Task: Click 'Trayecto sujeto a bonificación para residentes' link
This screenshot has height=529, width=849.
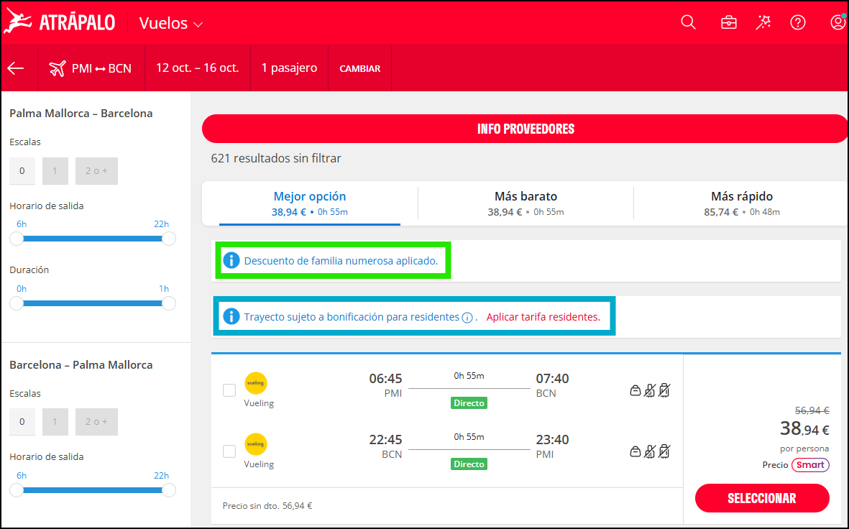Action: pyautogui.click(x=352, y=317)
